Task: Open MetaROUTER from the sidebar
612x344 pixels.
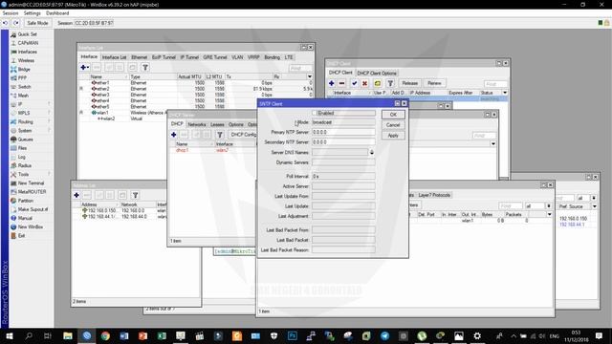Action: pyautogui.click(x=32, y=192)
